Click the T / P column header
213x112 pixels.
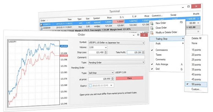134,17
